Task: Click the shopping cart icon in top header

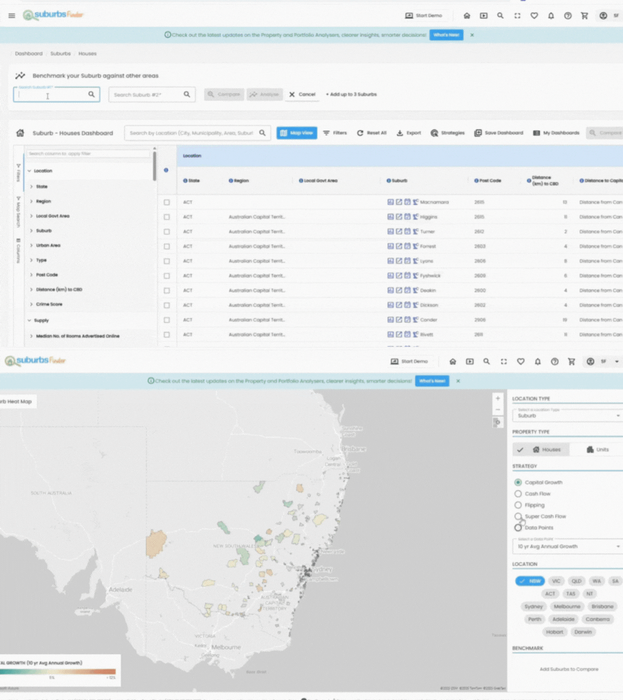Action: click(585, 16)
